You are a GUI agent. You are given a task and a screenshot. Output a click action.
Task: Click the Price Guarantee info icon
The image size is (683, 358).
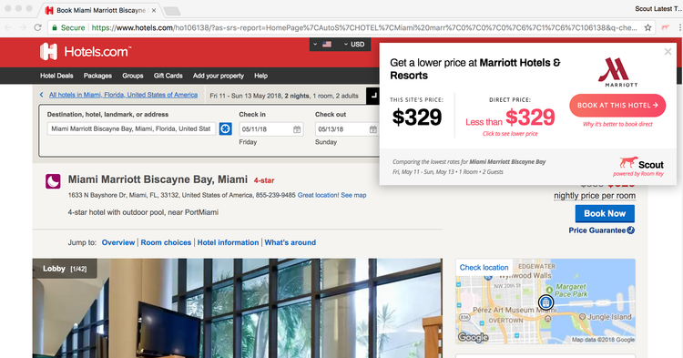(631, 230)
